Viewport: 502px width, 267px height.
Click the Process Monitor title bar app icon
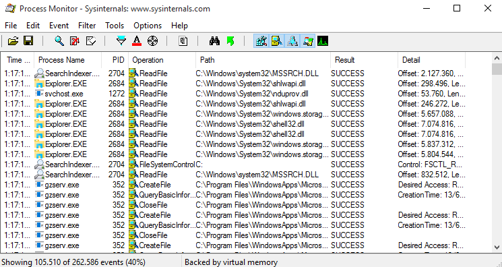coord(10,8)
